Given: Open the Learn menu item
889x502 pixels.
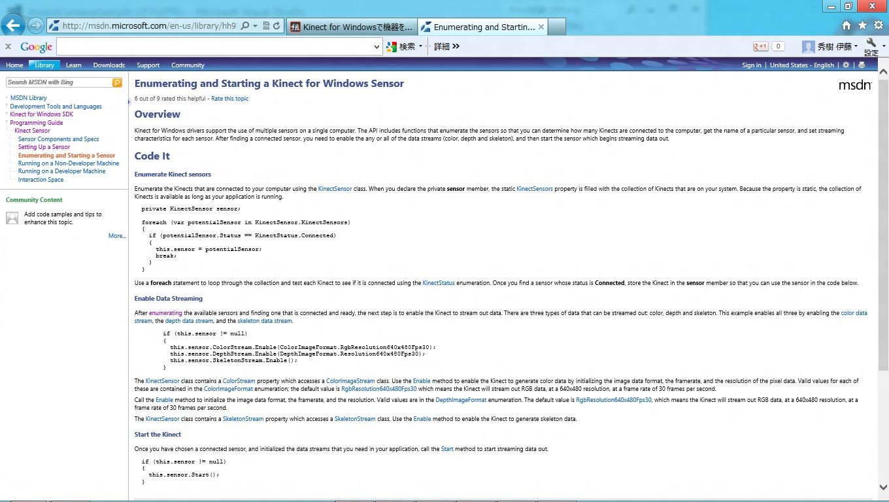Looking at the screenshot, I should click(74, 65).
